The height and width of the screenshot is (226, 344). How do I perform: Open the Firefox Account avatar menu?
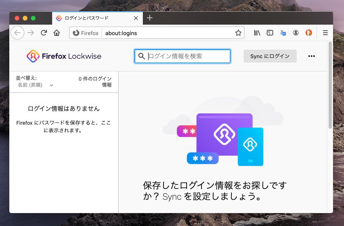click(296, 33)
